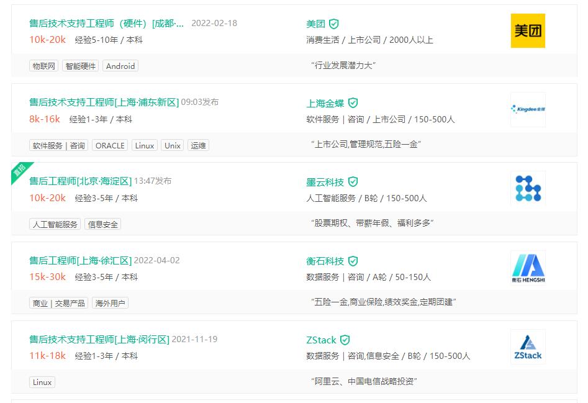Click the 衡石HENGSHI company logo
The image size is (588, 403).
click(528, 267)
